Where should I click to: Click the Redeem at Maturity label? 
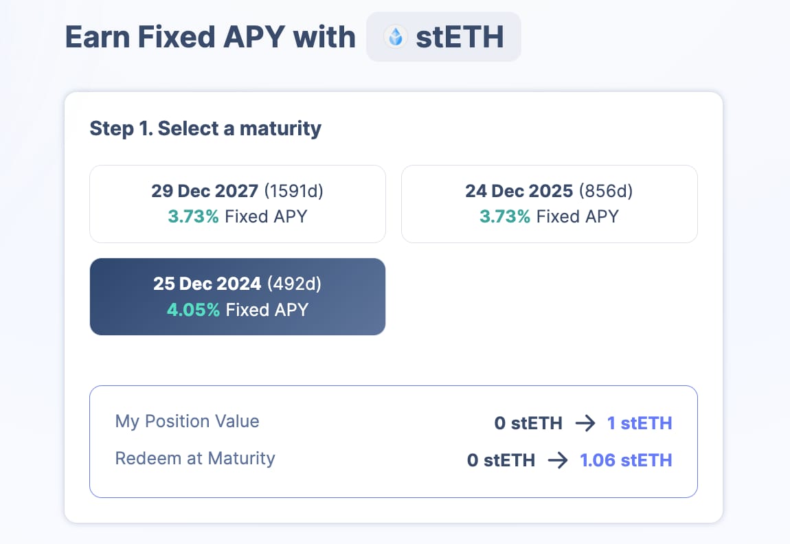click(195, 458)
